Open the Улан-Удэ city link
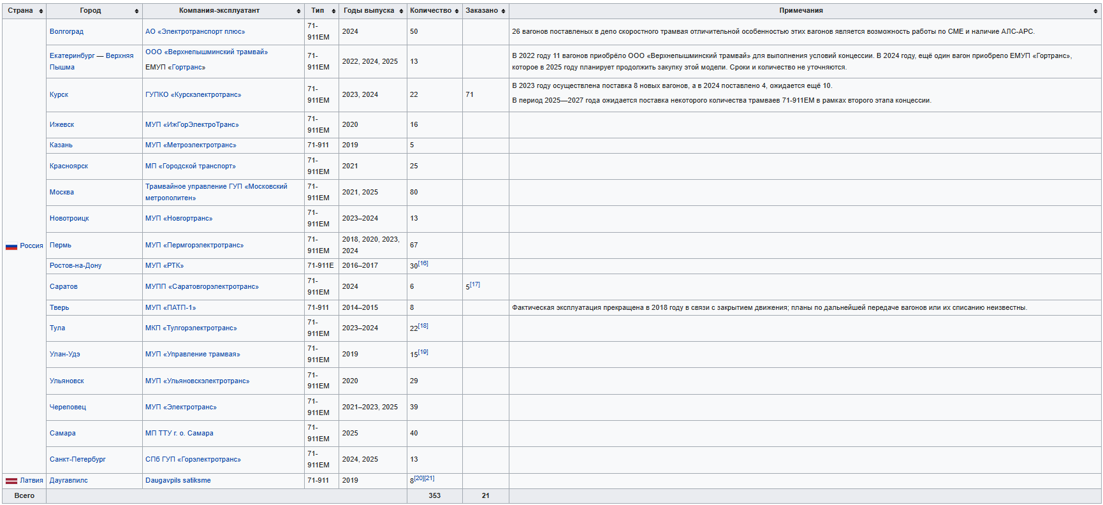 [x=65, y=354]
